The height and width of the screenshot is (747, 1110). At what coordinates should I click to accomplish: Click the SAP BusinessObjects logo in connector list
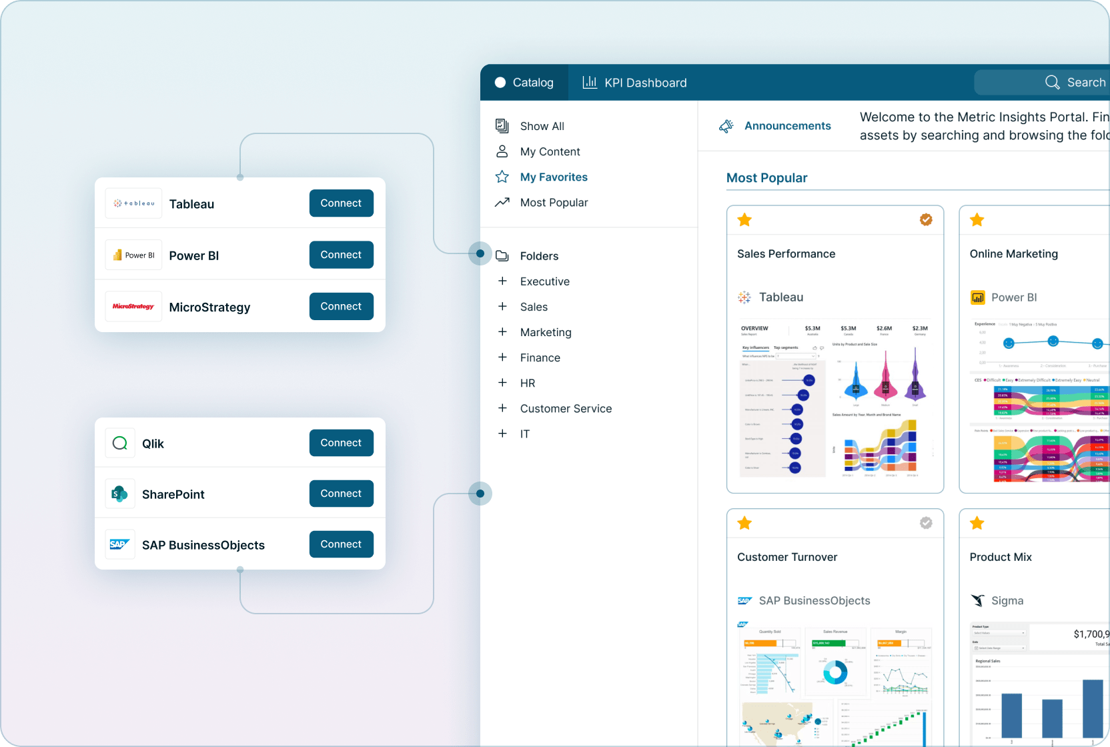point(120,544)
